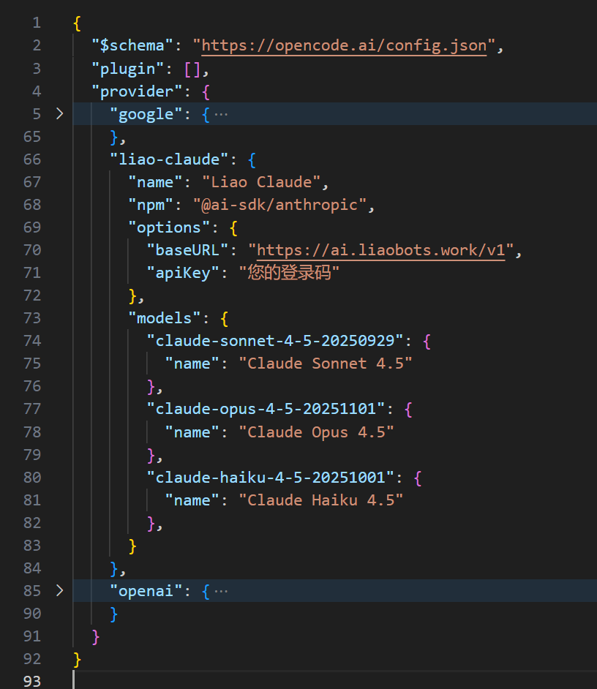
Task: Click the "npm" key
Action: 151,205
